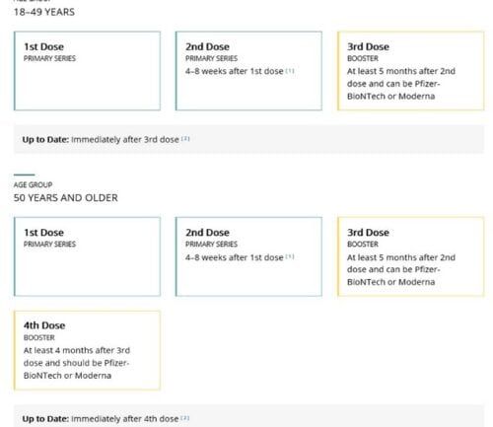
Task: Click footnote 1 link in 18–49 2nd Dose card
Action: point(290,71)
